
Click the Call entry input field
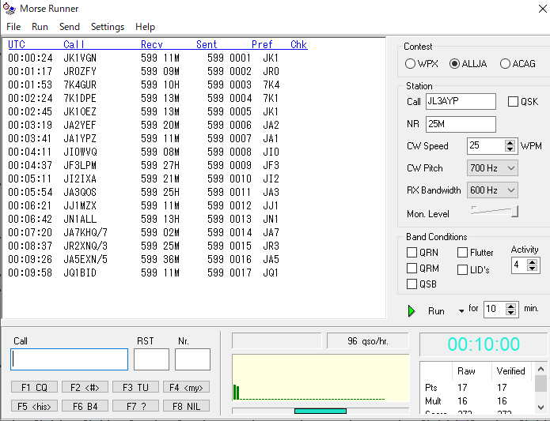point(69,359)
